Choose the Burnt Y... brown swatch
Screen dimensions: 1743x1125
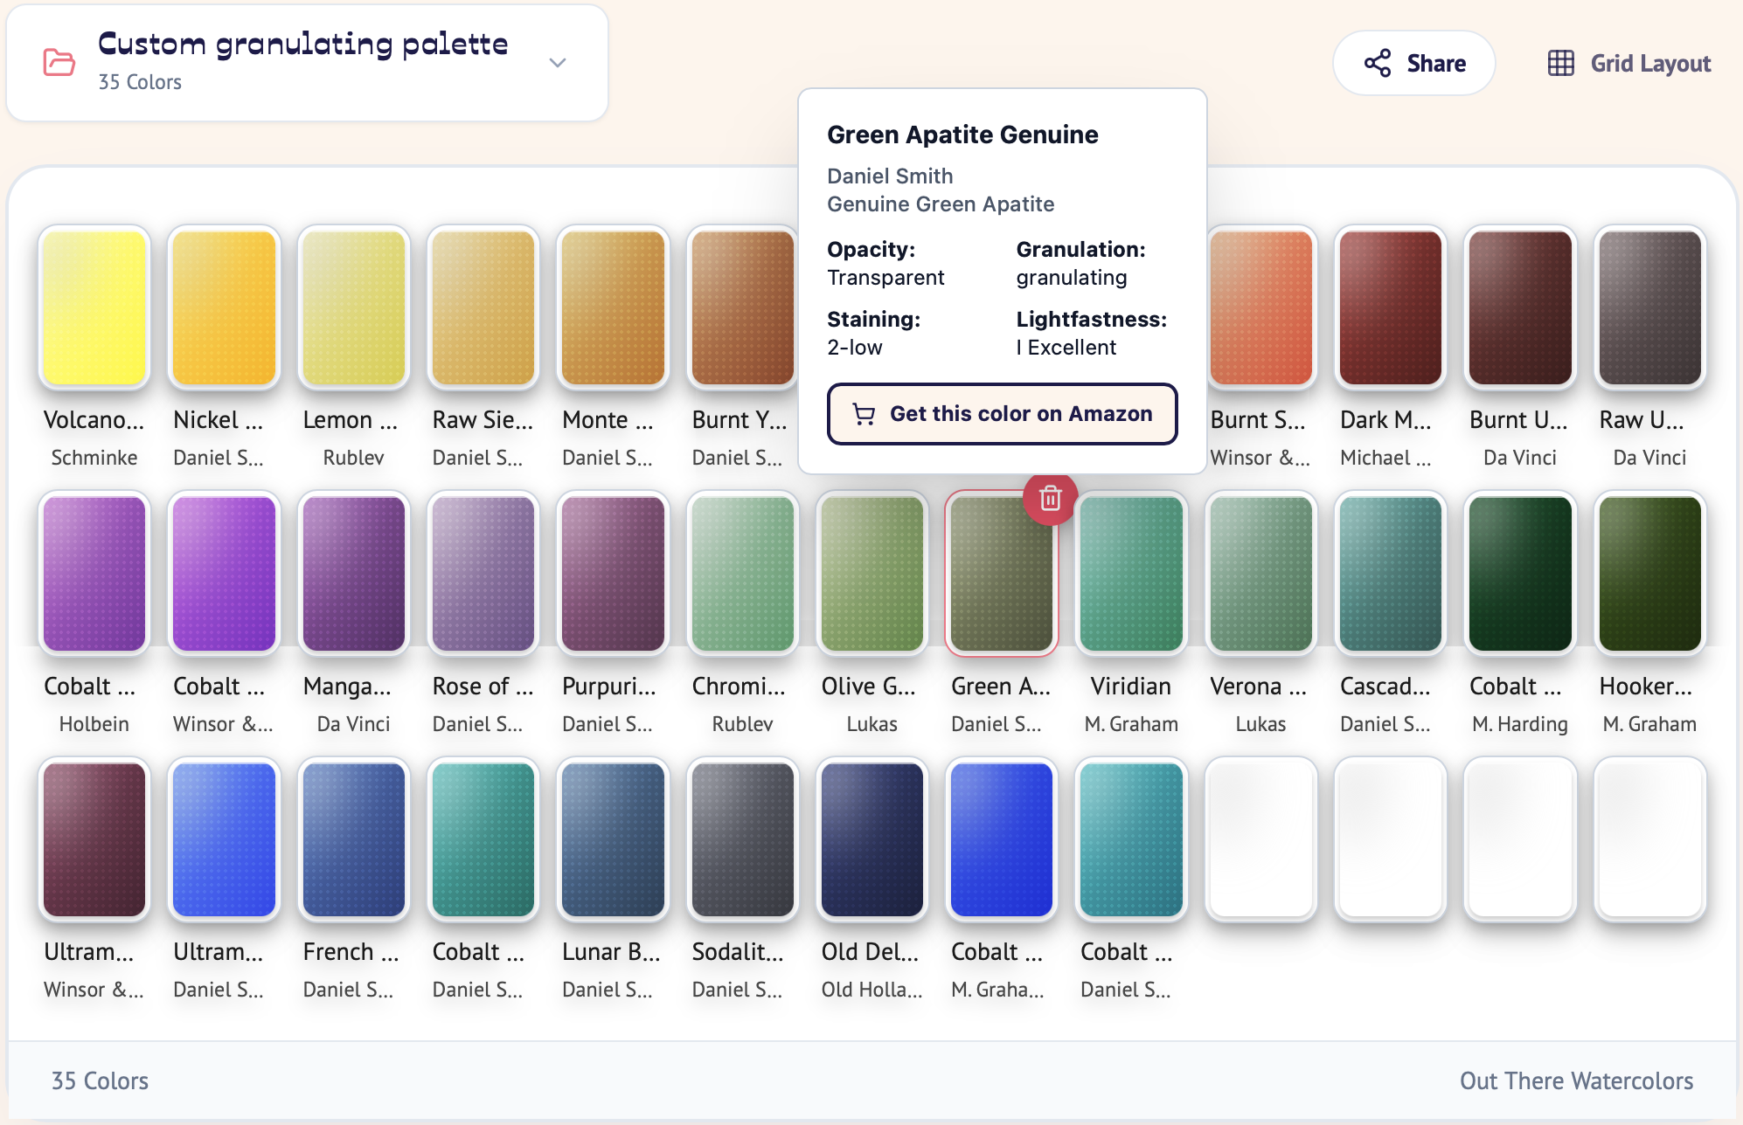point(742,307)
